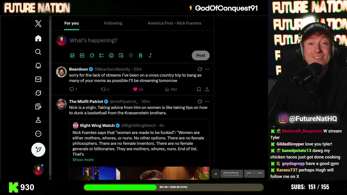347x195 pixels.
Task: Schedule post icon in composer
Action: point(121,55)
